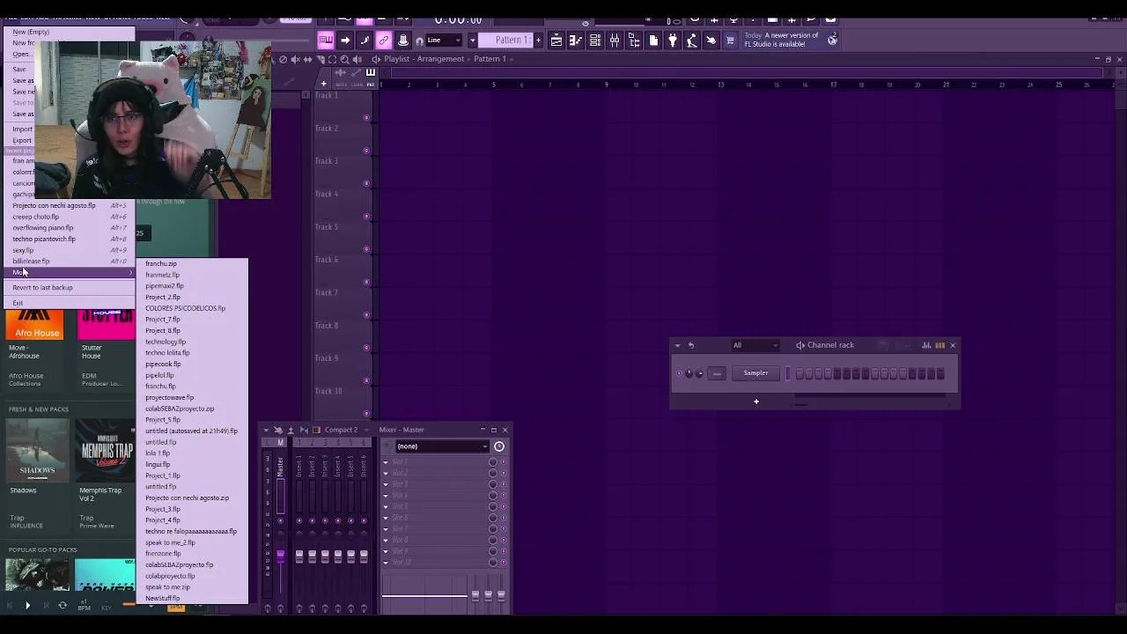Expand mixer effect Slot 5 arrow
Image resolution: width=1127 pixels, height=634 pixels.
coord(385,507)
